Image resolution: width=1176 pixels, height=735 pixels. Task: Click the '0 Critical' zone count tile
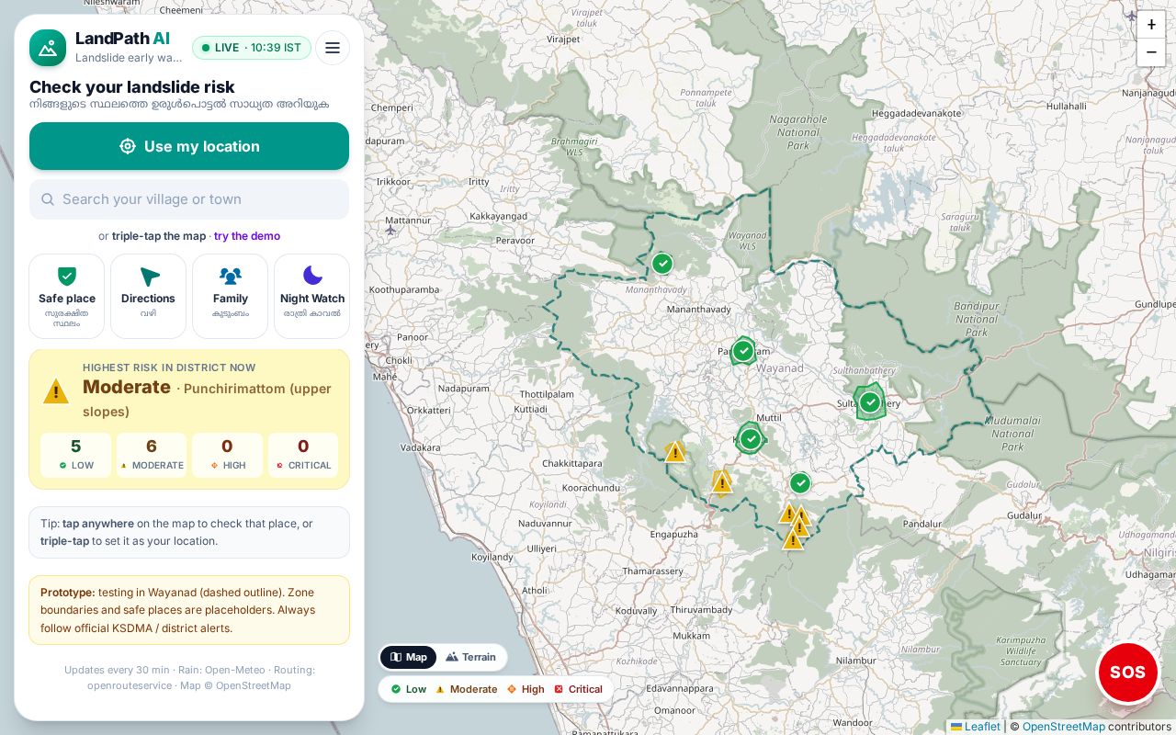(x=303, y=455)
